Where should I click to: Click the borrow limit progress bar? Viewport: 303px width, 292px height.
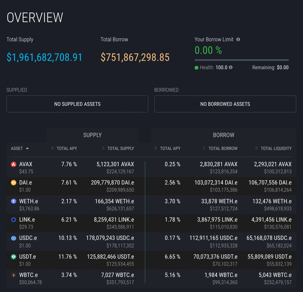241,60
